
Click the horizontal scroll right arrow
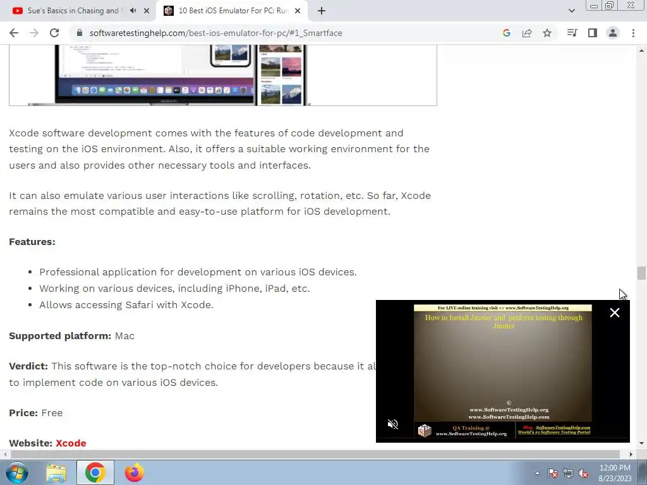631,454
